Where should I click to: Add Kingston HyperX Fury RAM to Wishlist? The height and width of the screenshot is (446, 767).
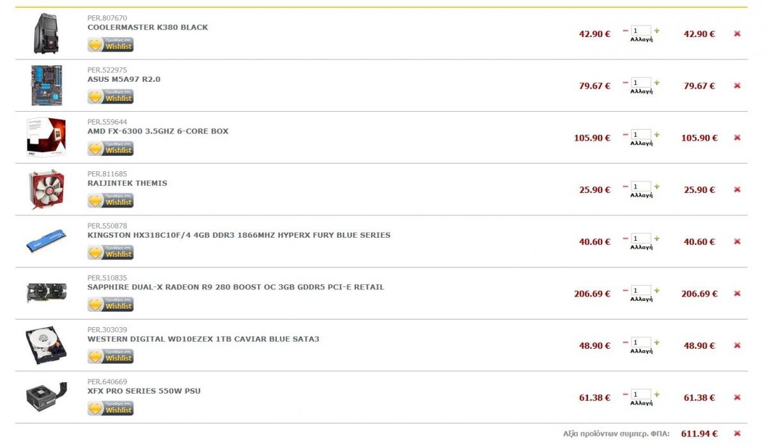point(111,252)
